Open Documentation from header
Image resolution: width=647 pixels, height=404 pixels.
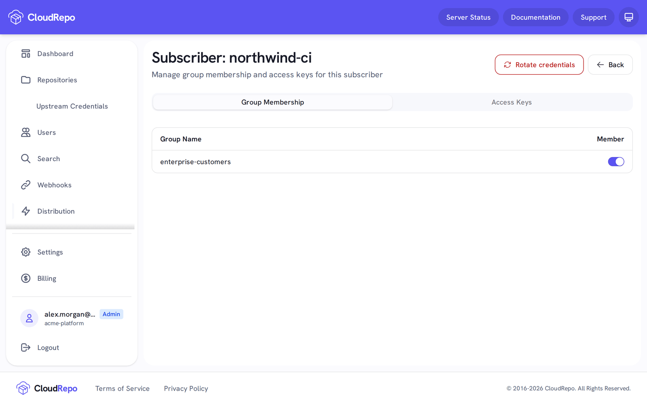coord(535,17)
